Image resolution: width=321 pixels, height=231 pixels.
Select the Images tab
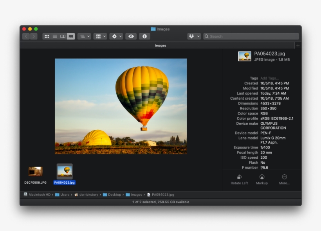160,46
